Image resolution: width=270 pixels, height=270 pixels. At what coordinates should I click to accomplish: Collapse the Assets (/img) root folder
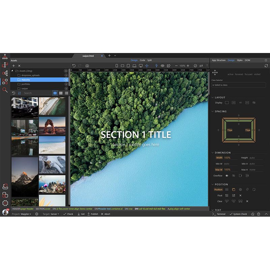tap(12, 71)
